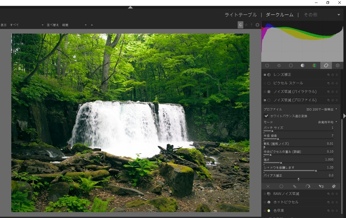Open the view menu arrow beside その他

tap(339, 15)
